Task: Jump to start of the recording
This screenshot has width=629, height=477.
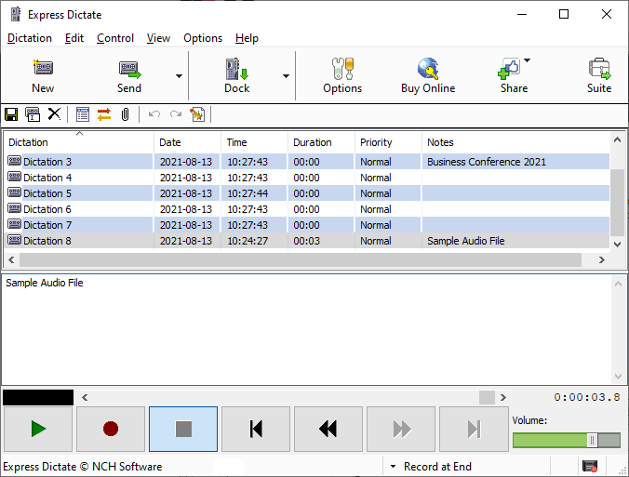Action: tap(256, 429)
